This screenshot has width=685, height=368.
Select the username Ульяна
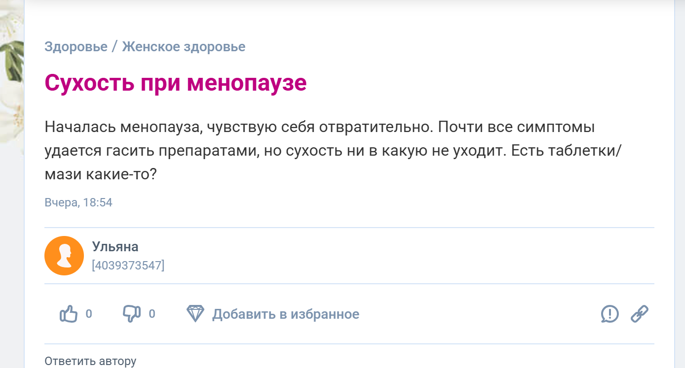click(x=115, y=247)
